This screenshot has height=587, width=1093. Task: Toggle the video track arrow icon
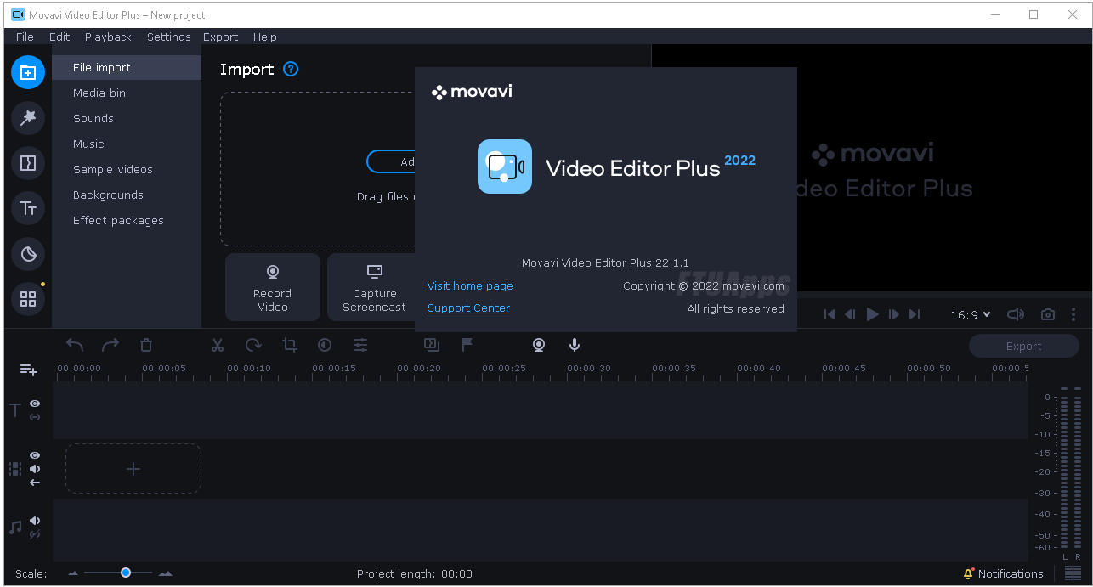coord(35,483)
